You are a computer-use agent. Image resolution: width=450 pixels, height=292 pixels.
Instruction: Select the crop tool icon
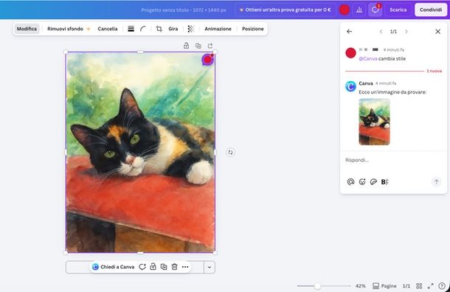159,29
